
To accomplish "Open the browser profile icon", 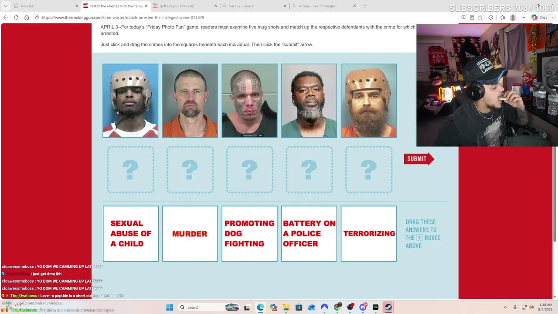I will [513, 17].
